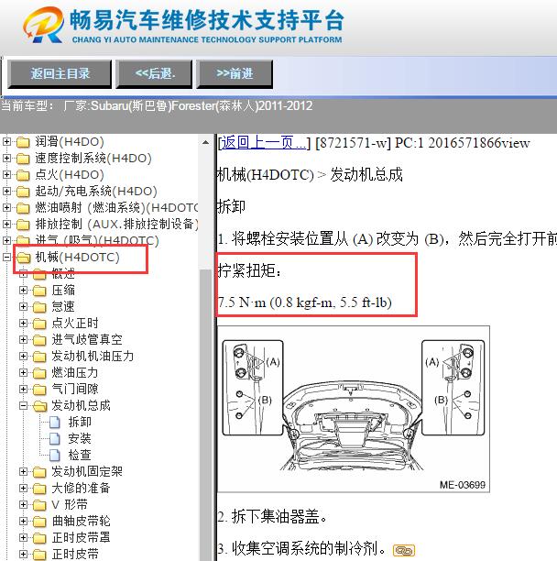This screenshot has height=561, width=557.
Task: Select the 正时皮带 tree label
Action: 75,554
